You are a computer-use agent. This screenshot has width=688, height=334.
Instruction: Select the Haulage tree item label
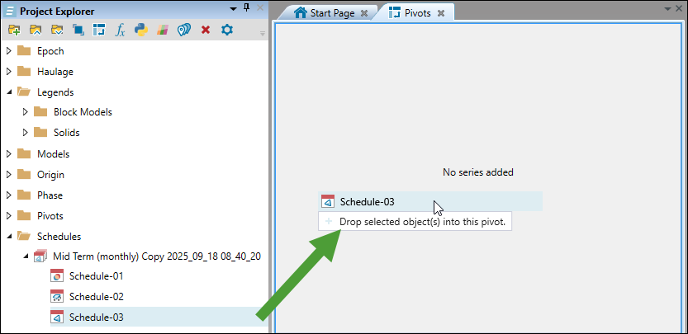tap(55, 72)
